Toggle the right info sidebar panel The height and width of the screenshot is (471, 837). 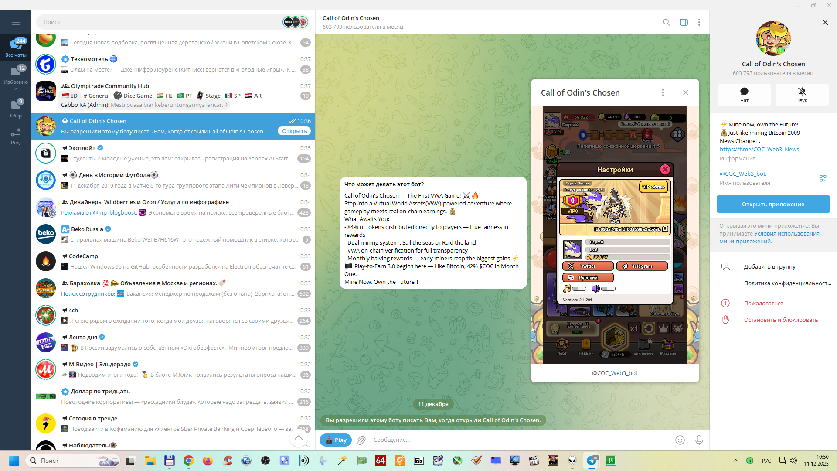click(x=684, y=22)
